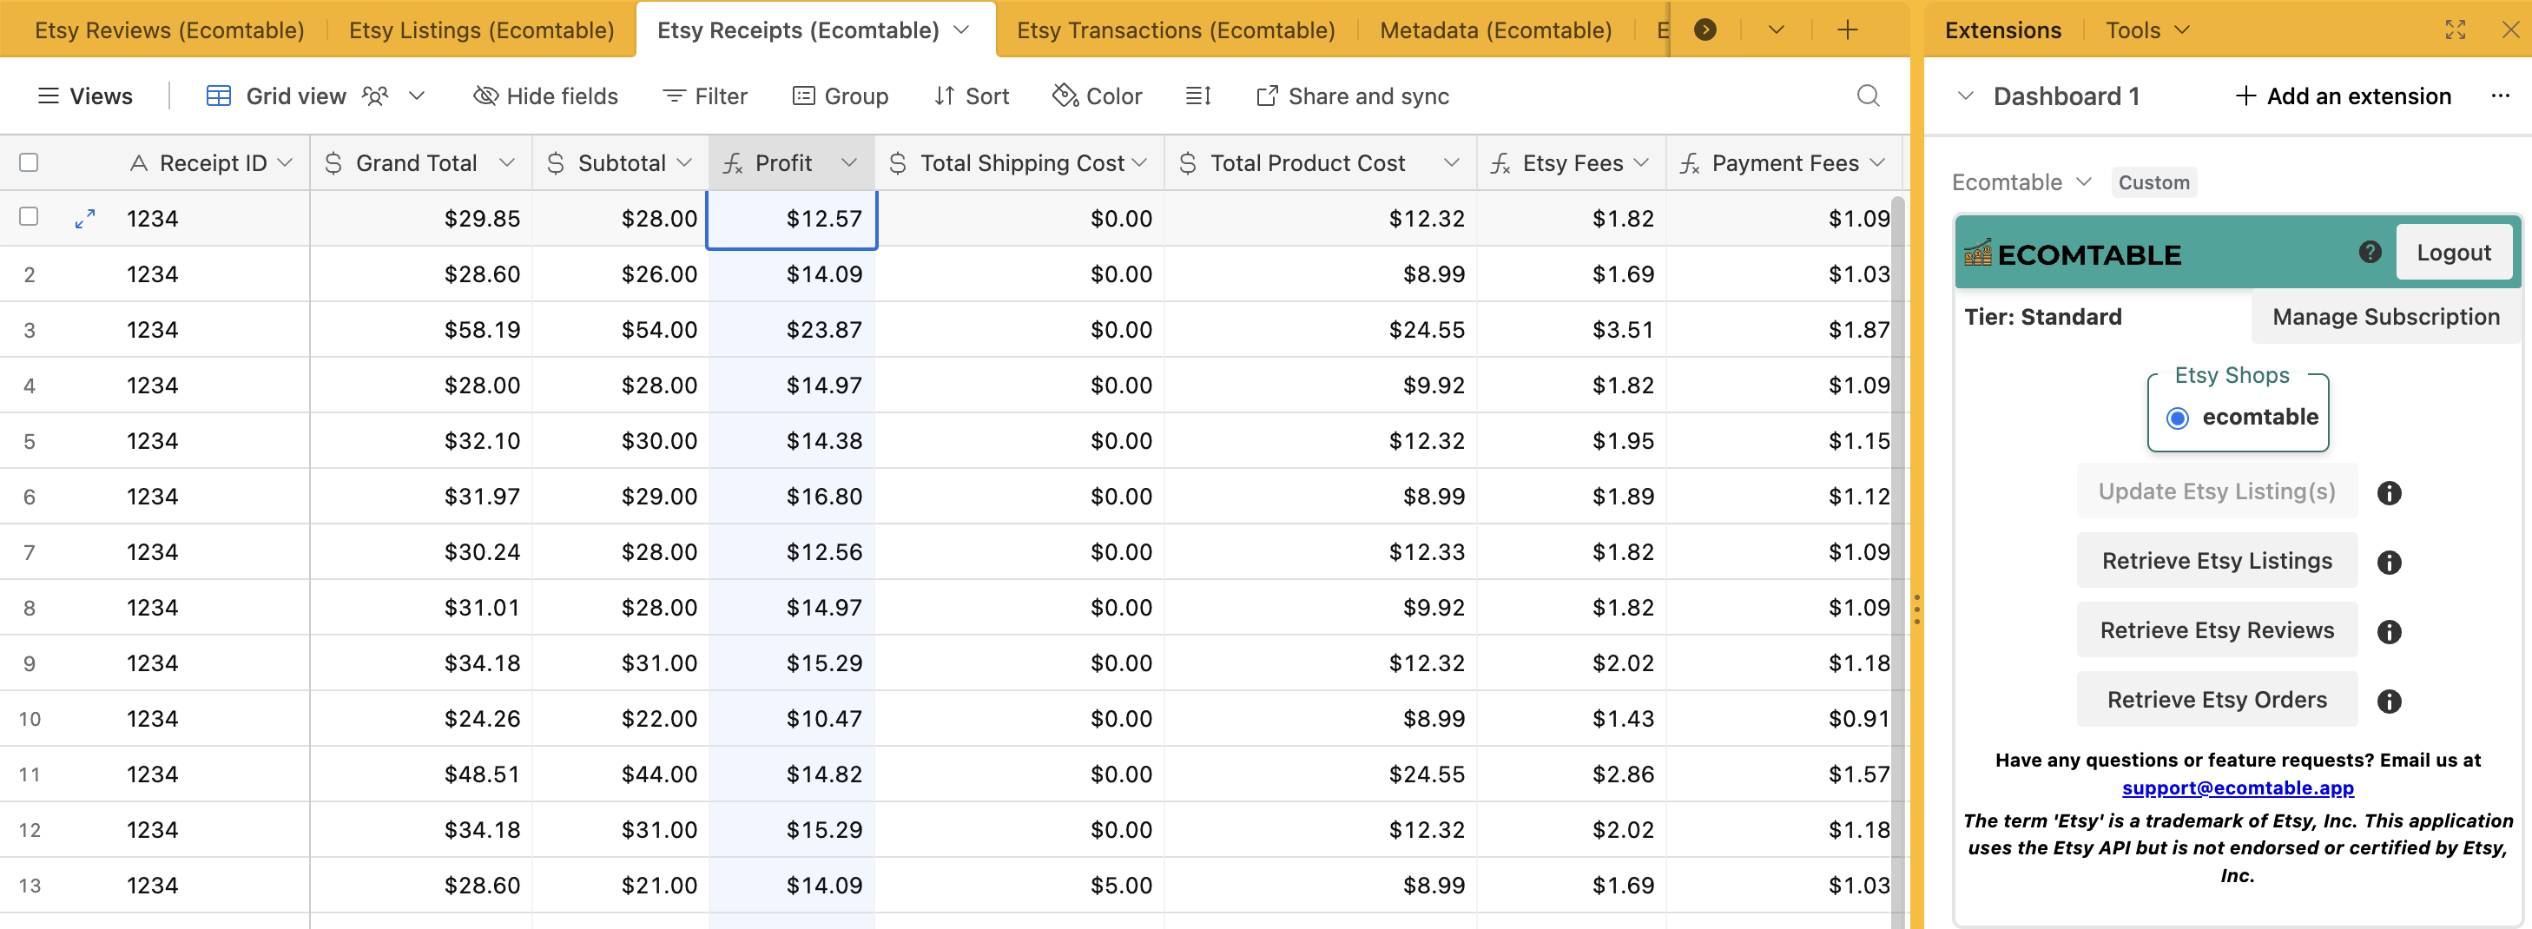The image size is (2532, 929).
Task: Click info icon beside Retrieve Etsy Orders
Action: [2389, 700]
